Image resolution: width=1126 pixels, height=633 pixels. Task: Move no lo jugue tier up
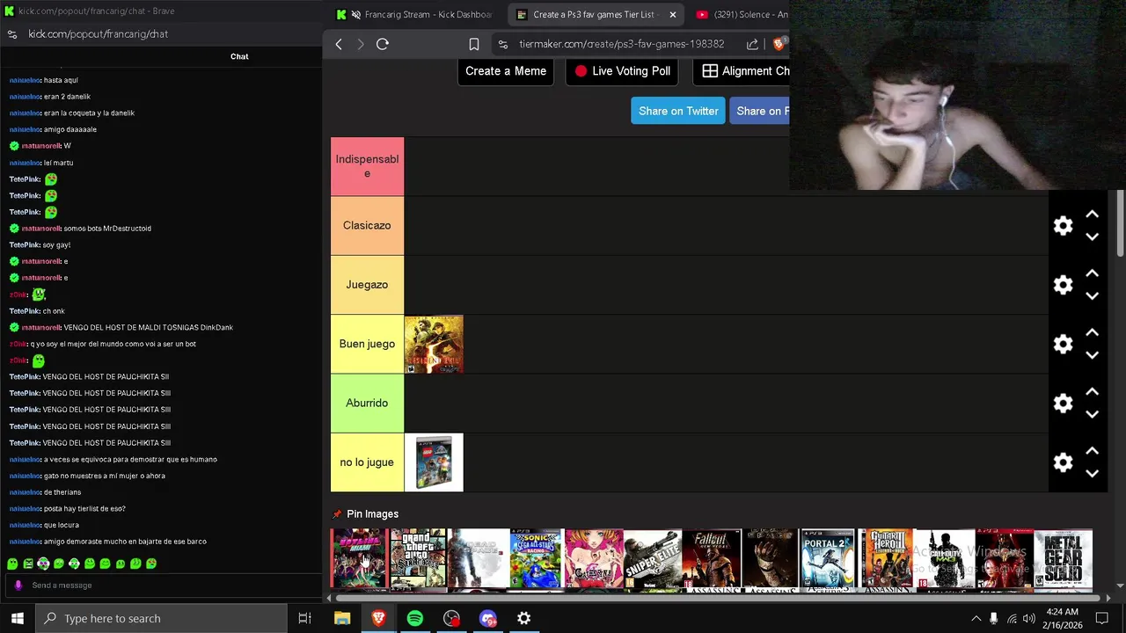click(x=1092, y=451)
